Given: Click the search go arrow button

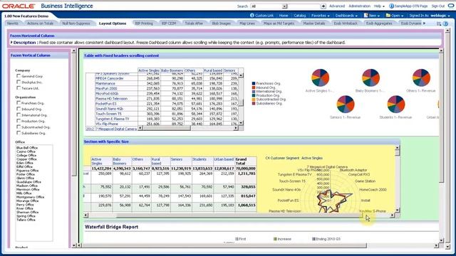Looking at the screenshot, I should (x=323, y=6).
